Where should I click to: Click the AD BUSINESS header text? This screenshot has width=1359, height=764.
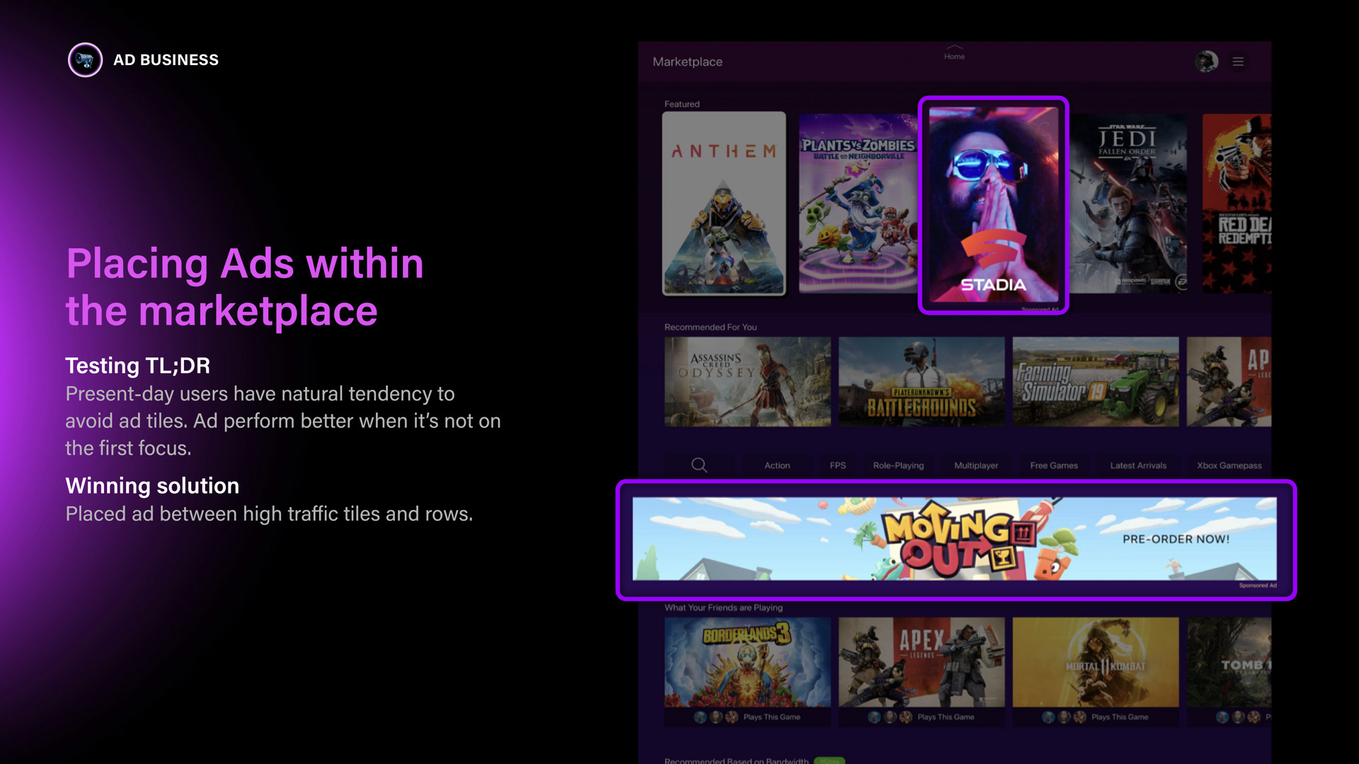point(166,60)
